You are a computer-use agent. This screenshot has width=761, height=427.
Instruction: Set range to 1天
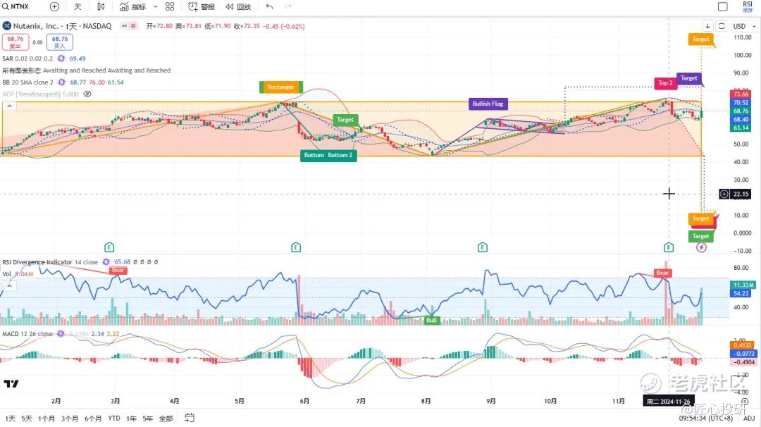[x=10, y=419]
